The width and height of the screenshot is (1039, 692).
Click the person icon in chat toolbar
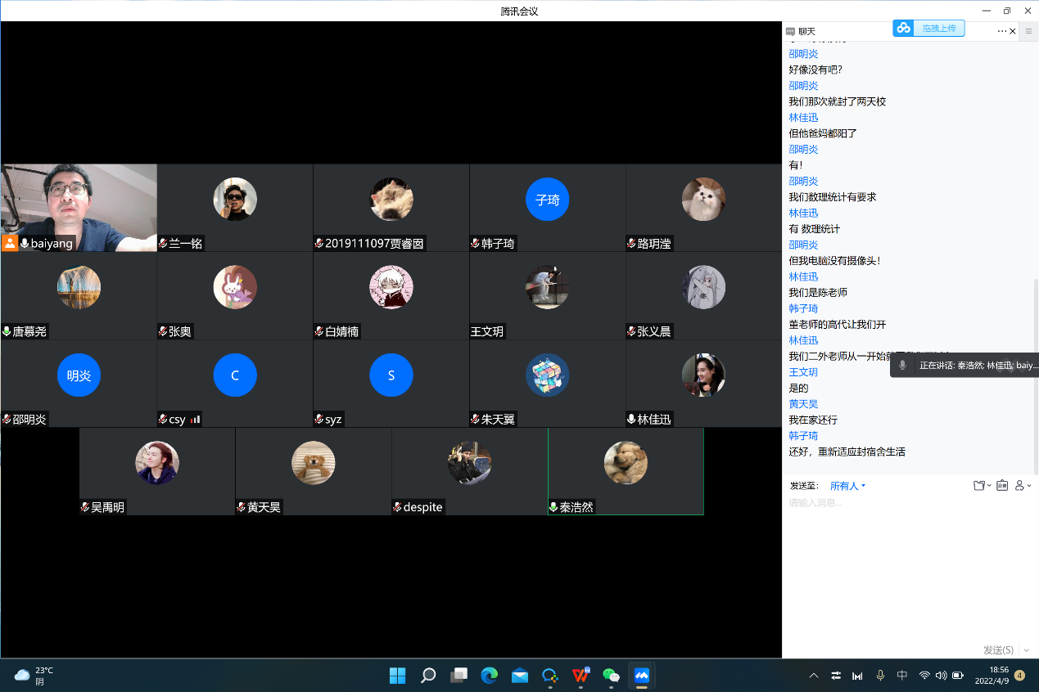[x=1020, y=486]
